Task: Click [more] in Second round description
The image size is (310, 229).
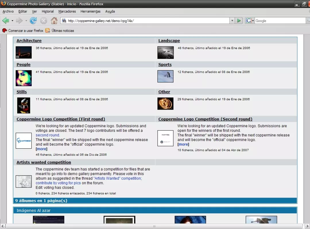Action: [x=183, y=144]
